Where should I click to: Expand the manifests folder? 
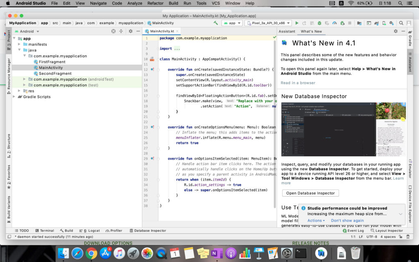[x=19, y=44]
